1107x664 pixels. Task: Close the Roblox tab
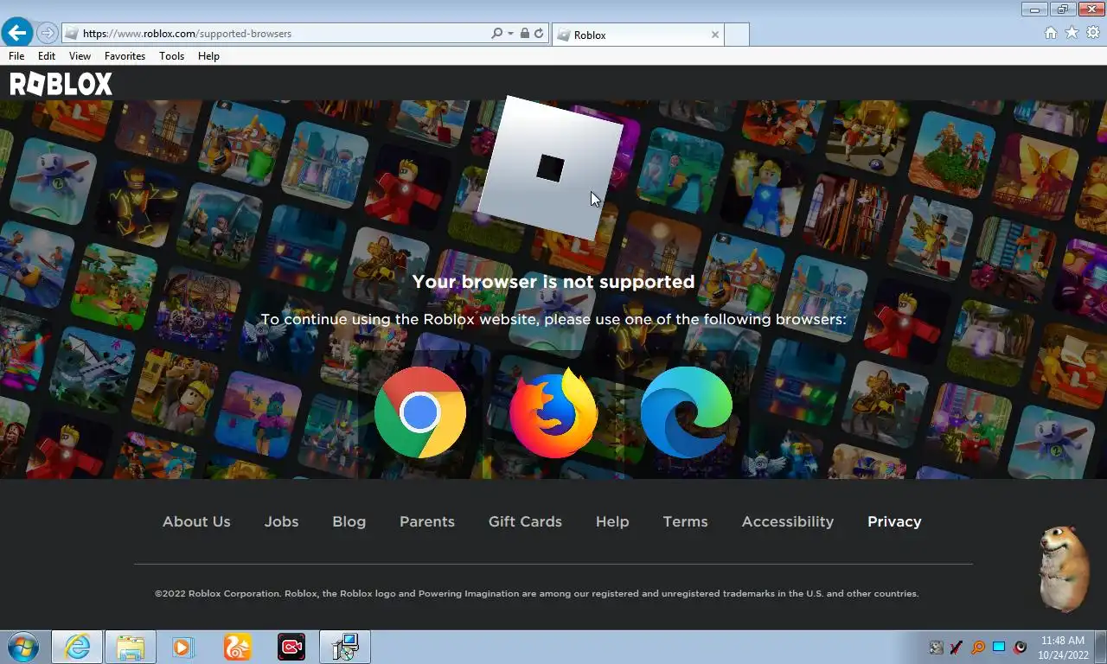pos(714,35)
